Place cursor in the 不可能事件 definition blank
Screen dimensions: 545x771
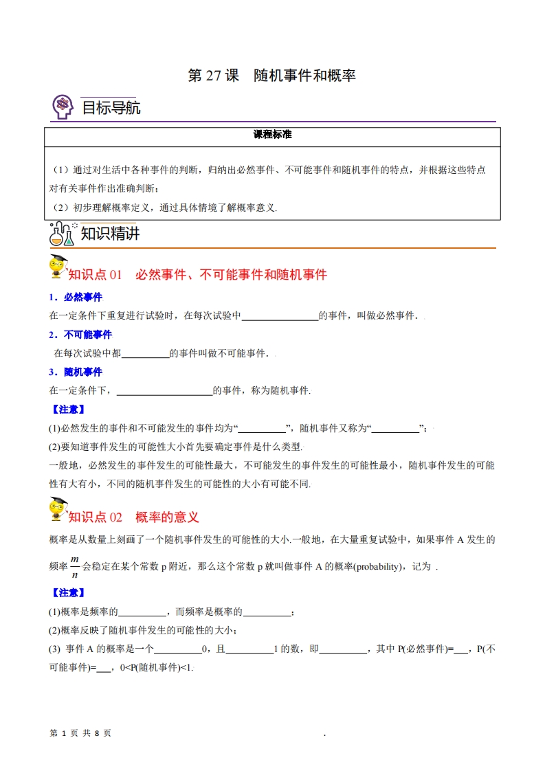[145, 353]
